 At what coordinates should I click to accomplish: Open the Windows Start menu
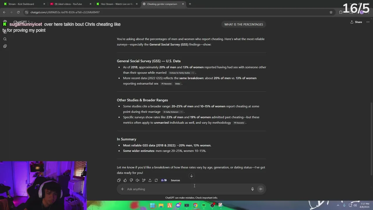(x=152, y=205)
